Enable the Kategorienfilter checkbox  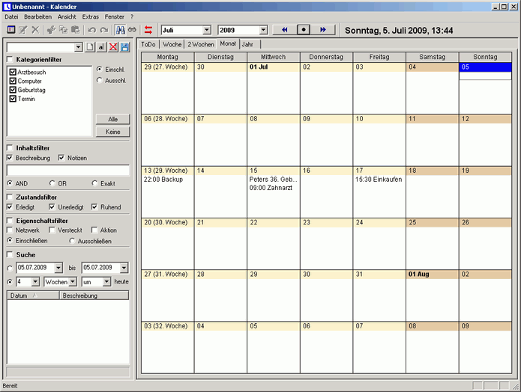(x=10, y=59)
